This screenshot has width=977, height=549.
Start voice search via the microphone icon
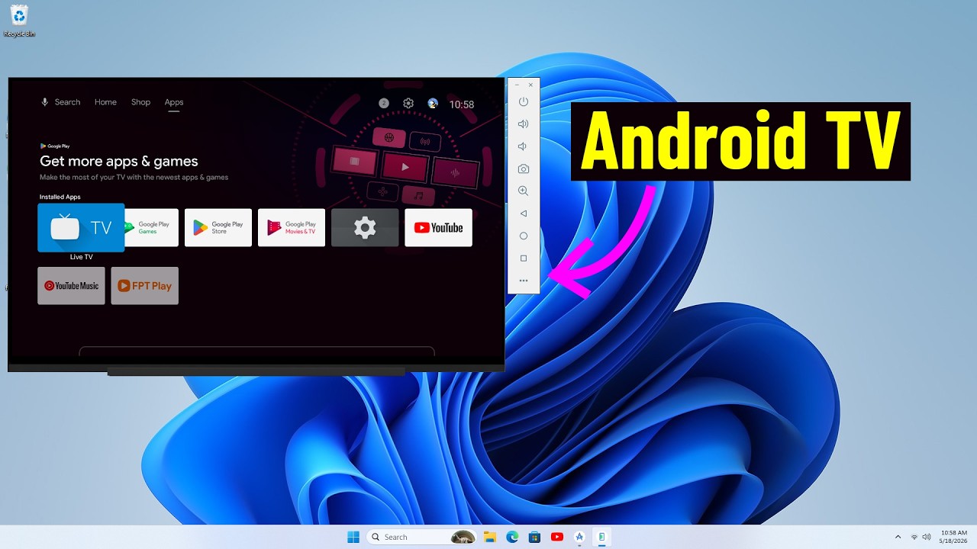click(x=45, y=102)
